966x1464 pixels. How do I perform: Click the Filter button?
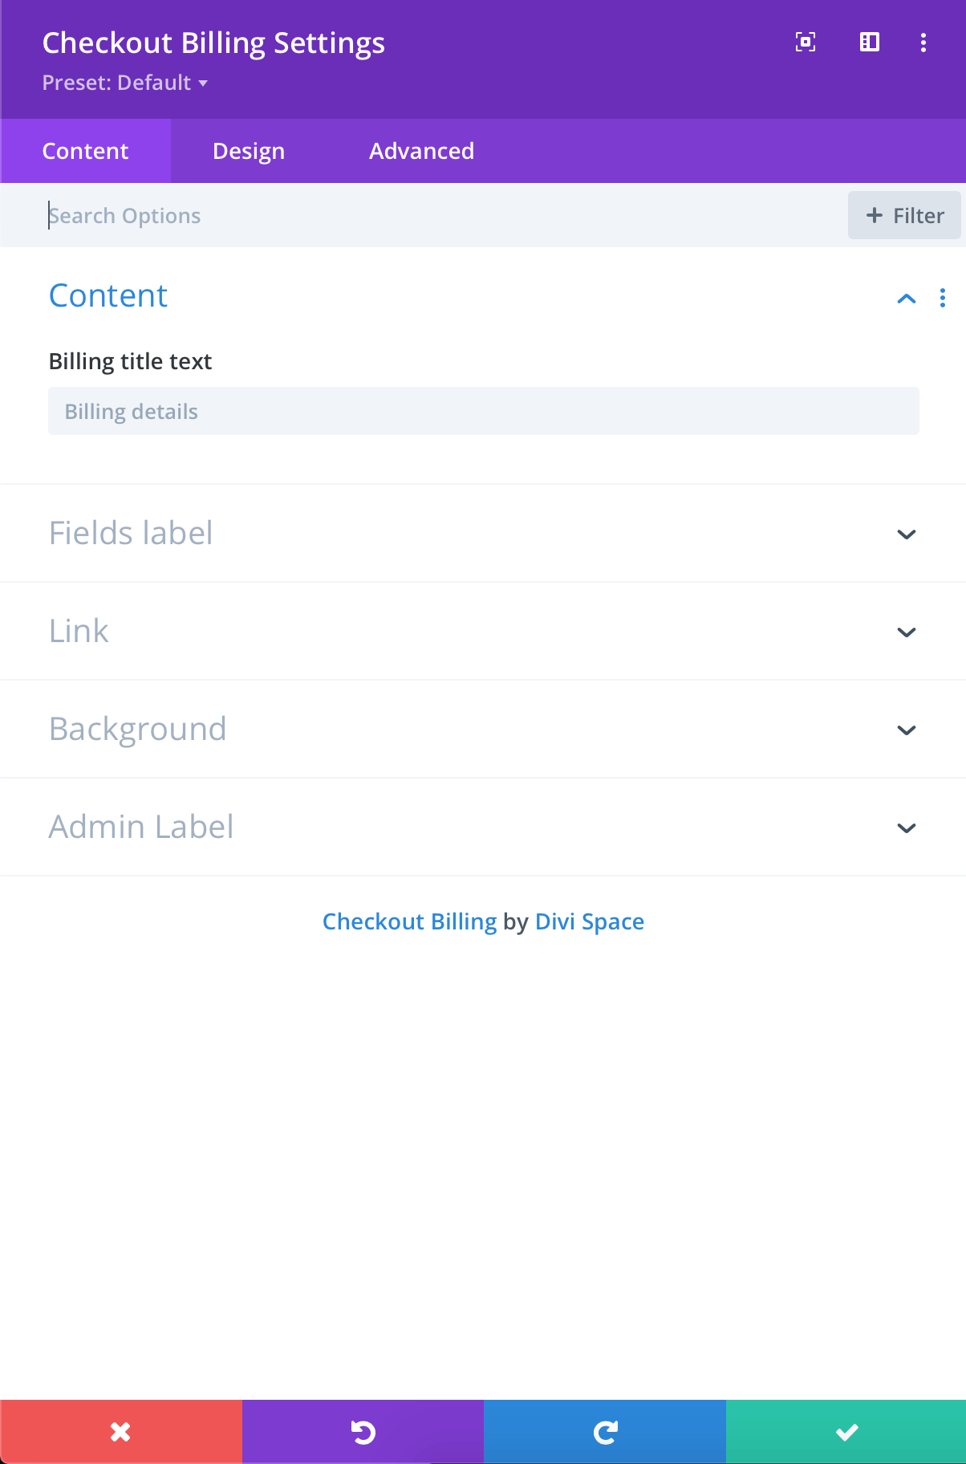[x=904, y=215]
